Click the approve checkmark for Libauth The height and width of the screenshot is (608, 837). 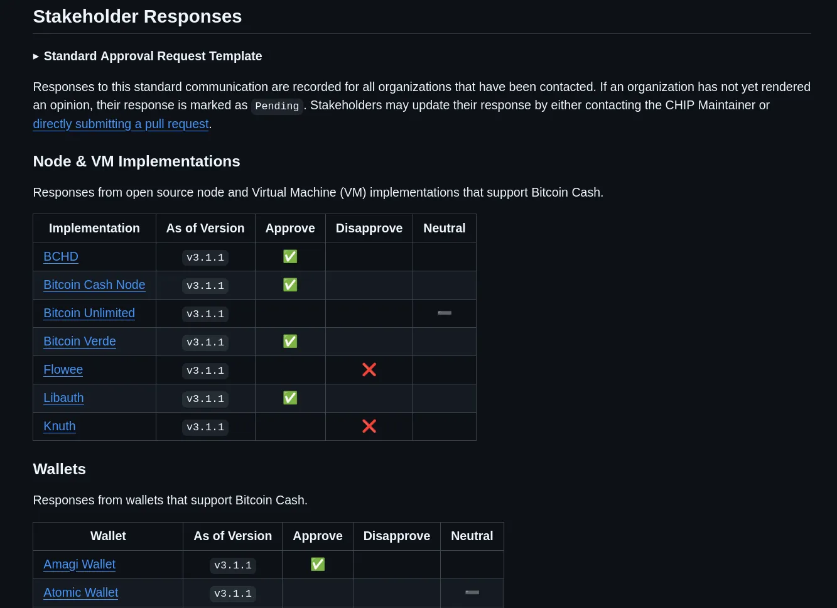point(290,398)
